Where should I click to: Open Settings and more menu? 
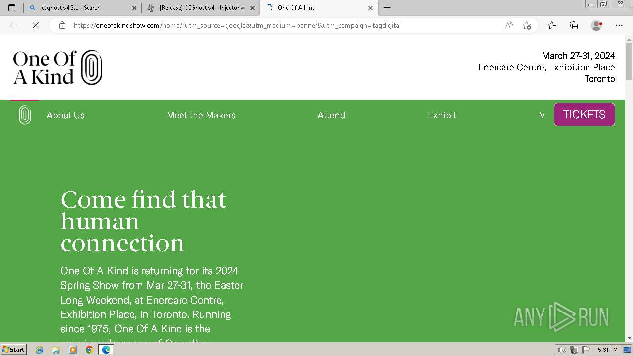[619, 25]
